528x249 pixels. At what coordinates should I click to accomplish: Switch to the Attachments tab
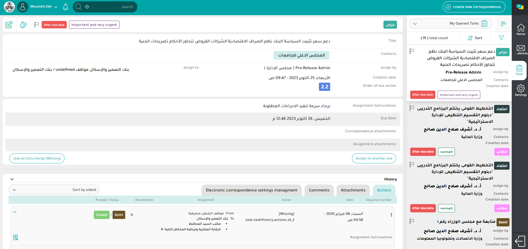pos(353,190)
